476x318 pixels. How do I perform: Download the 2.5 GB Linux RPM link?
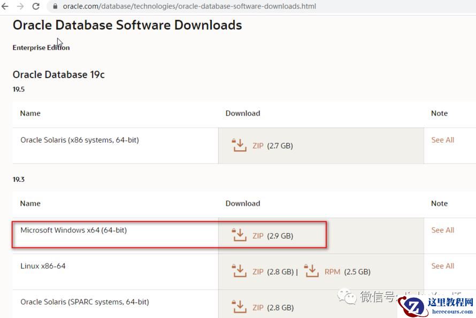click(x=332, y=272)
